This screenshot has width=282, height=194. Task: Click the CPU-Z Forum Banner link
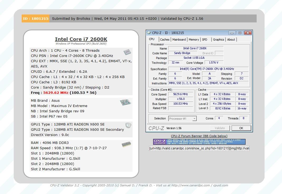(199, 136)
